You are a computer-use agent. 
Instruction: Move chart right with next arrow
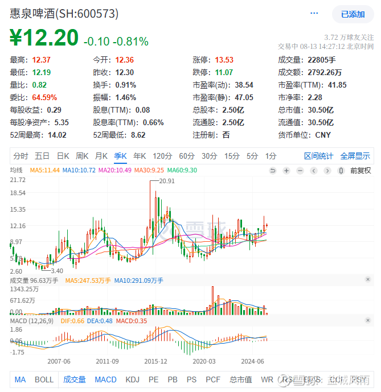327,171
